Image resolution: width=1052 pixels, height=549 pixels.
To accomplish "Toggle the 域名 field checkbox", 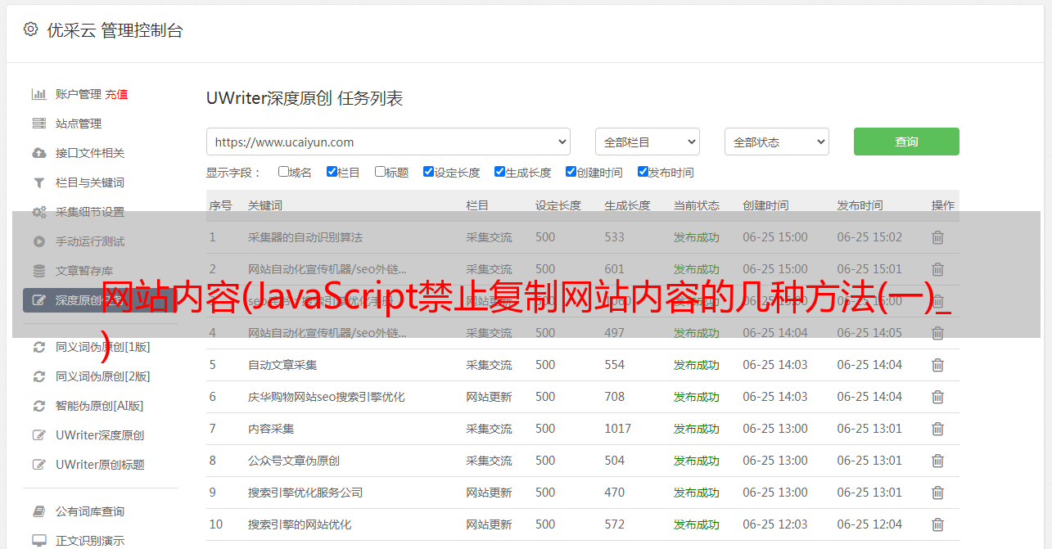I will pyautogui.click(x=283, y=172).
